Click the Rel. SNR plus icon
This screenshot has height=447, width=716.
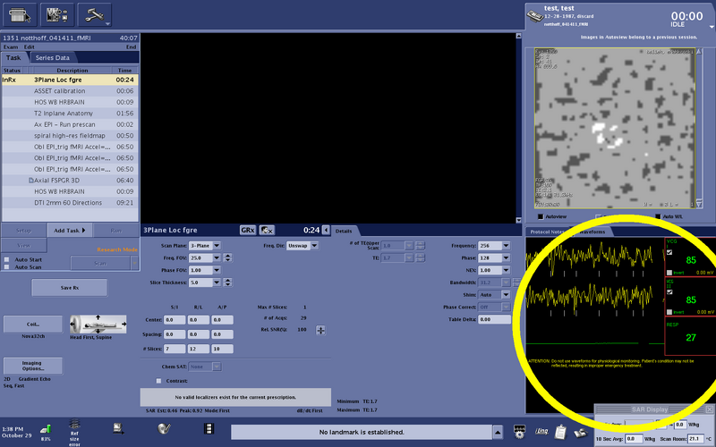point(320,330)
